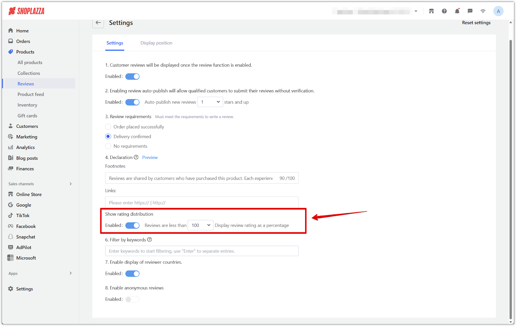Viewport: 516px width, 326px height.
Task: Click the wifi status icon
Action: 483,11
